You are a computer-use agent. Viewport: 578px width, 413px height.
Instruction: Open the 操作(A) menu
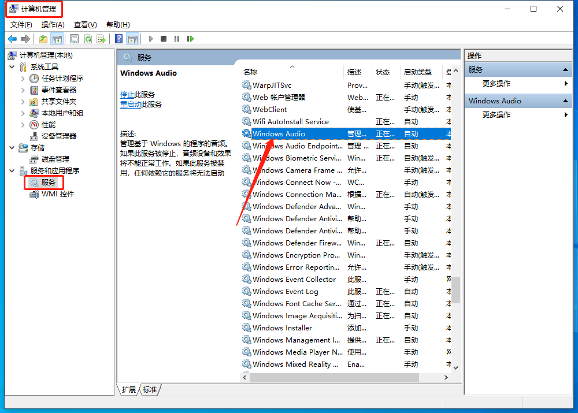(x=53, y=24)
